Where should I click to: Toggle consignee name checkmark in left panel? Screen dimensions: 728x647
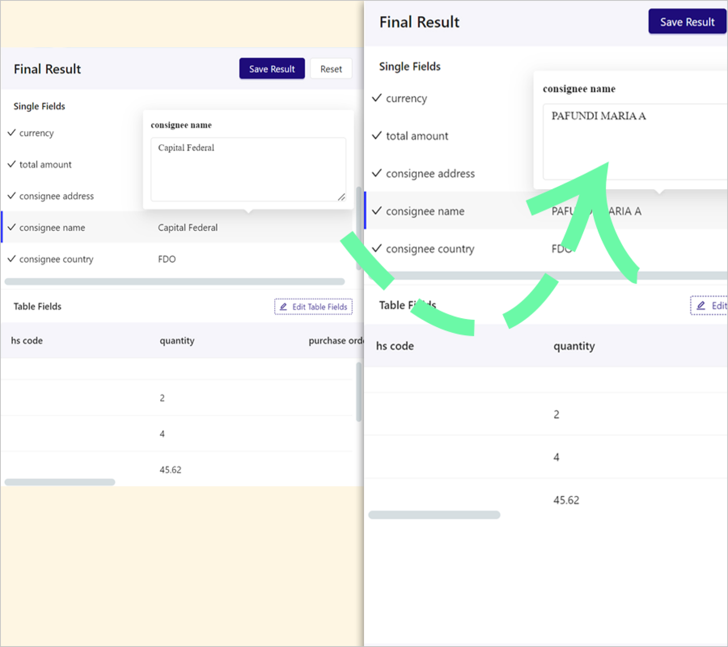pos(12,227)
